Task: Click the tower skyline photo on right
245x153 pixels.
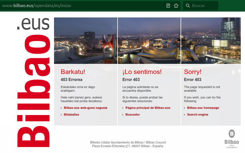Action: (x=211, y=41)
